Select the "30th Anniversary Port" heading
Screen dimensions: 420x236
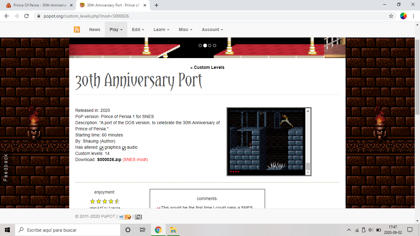139,81
